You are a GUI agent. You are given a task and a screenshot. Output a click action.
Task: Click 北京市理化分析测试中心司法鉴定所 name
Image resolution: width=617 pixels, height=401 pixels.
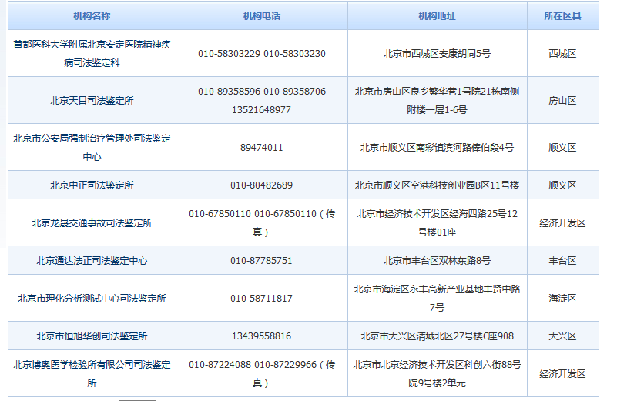pyautogui.click(x=92, y=299)
